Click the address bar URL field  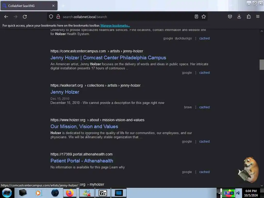click(127, 17)
